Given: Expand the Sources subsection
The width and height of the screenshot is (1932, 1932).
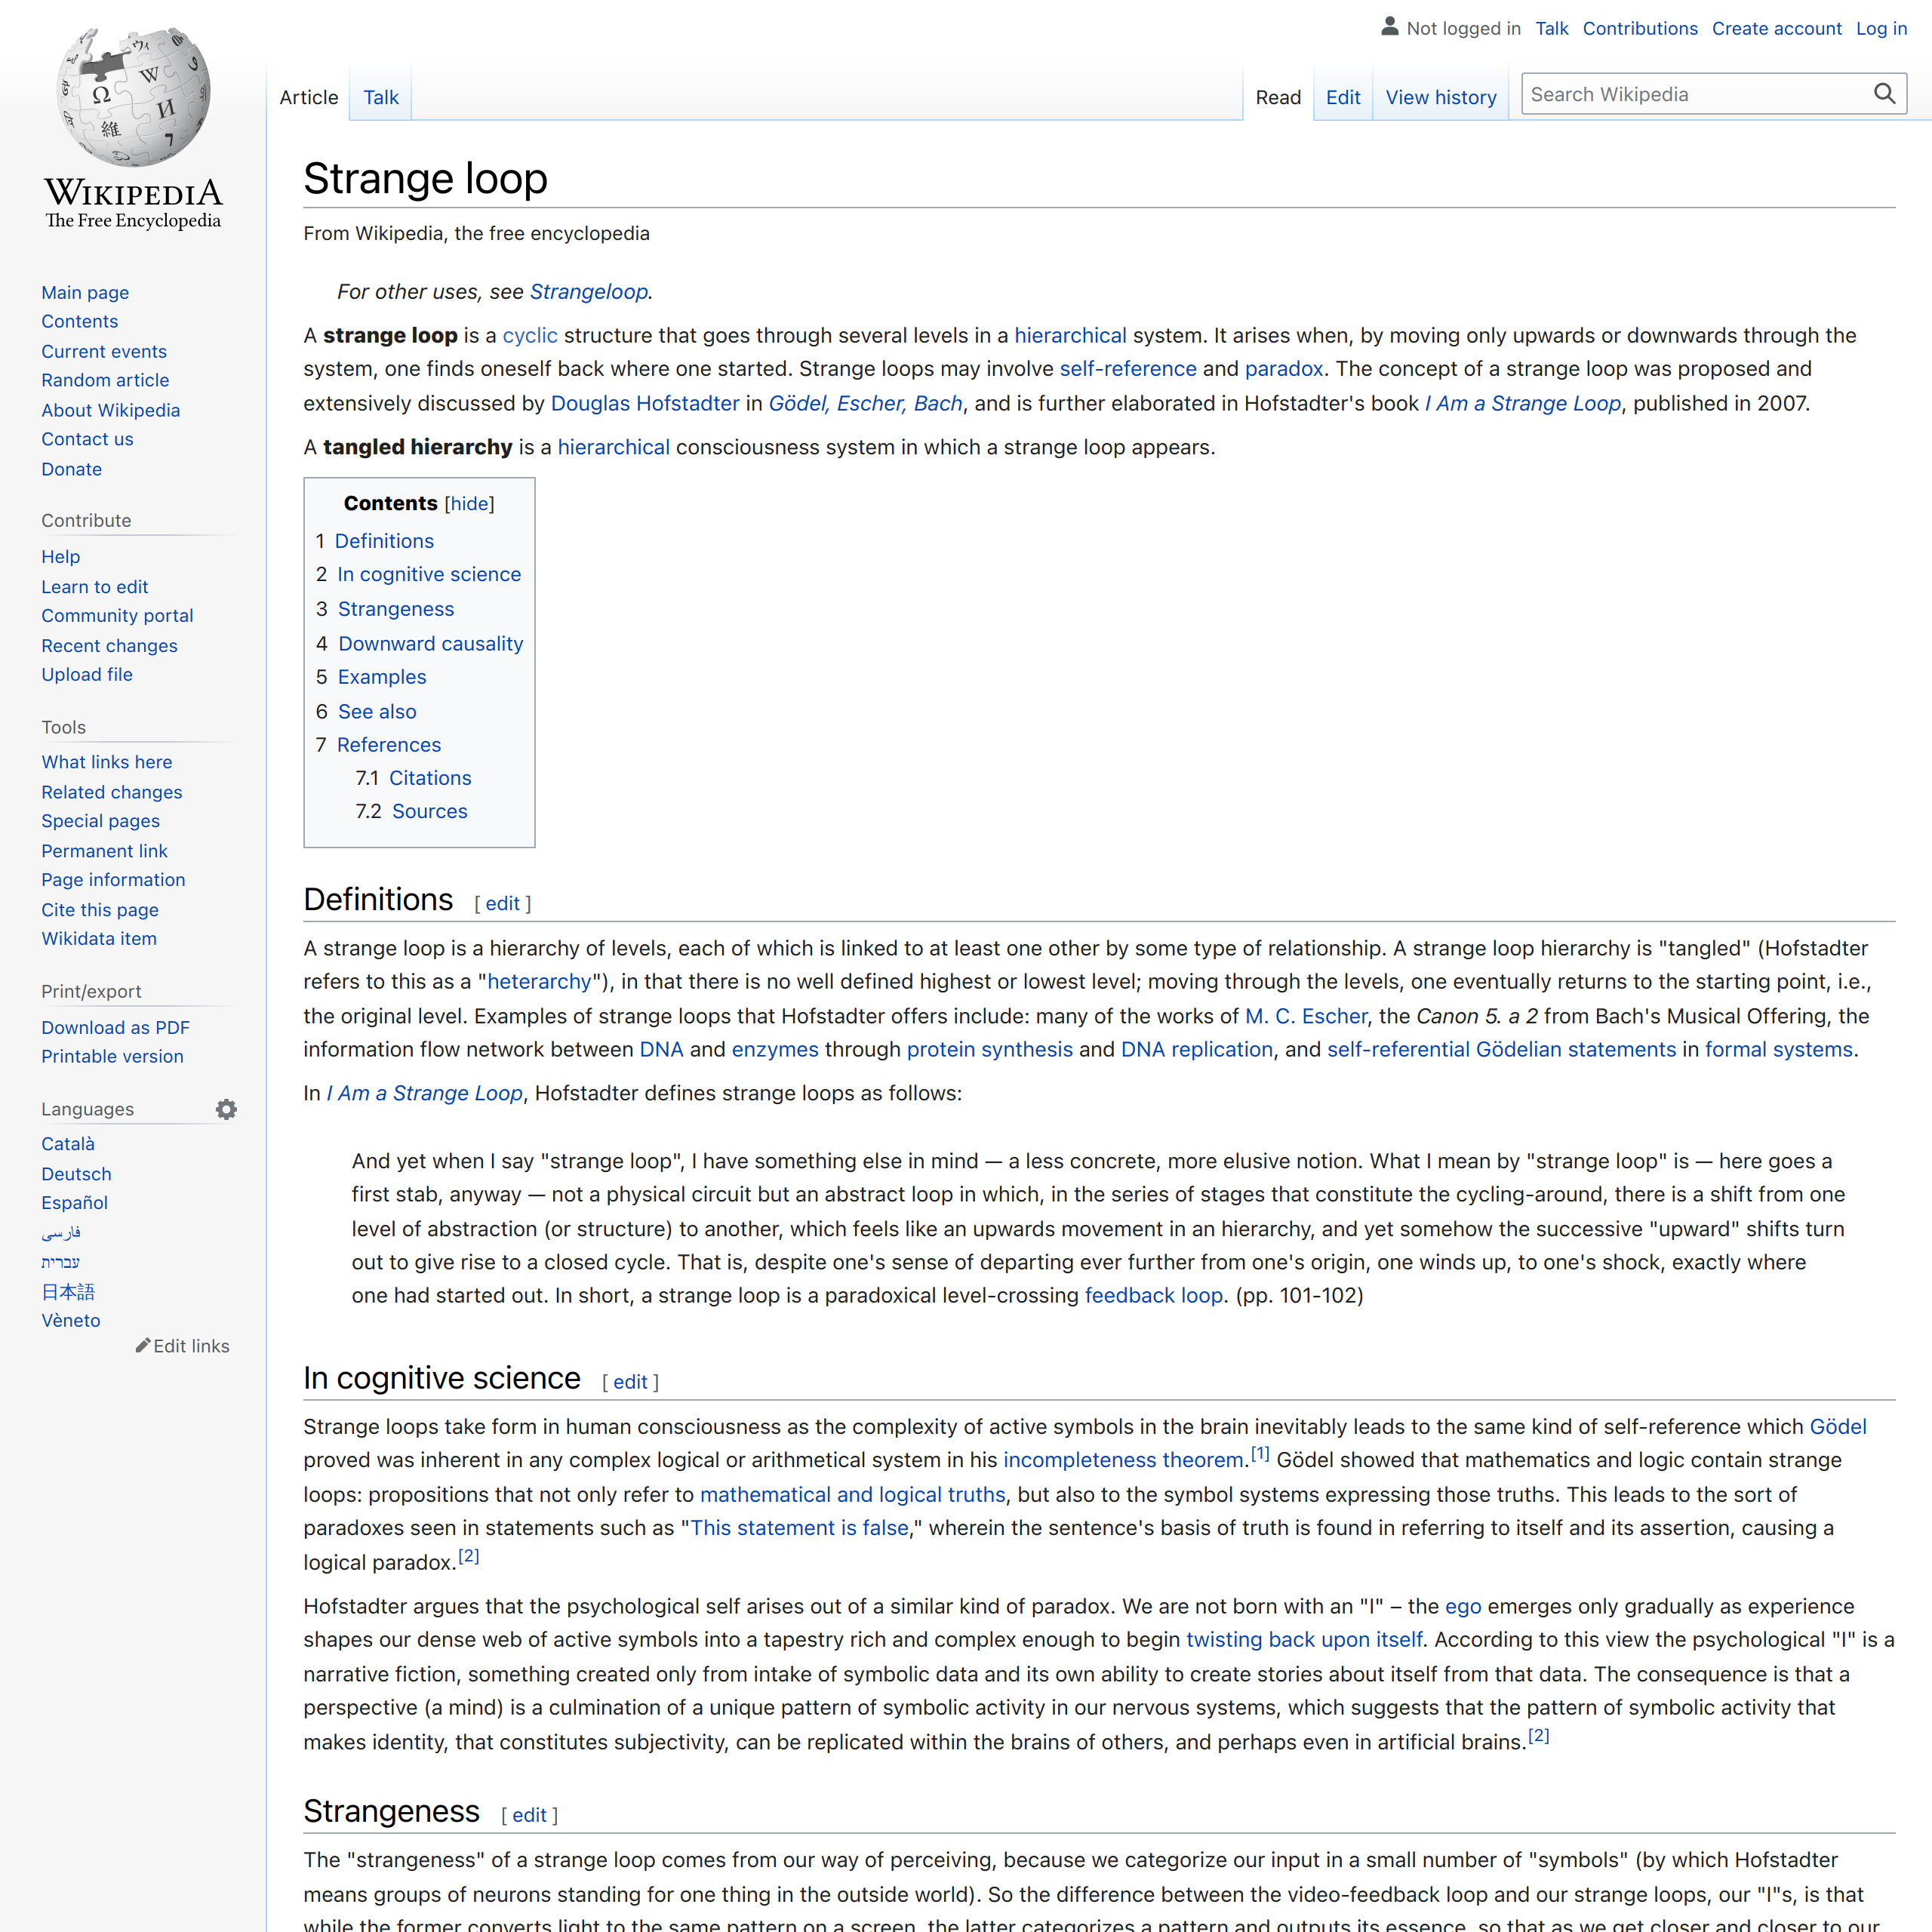Looking at the screenshot, I should [430, 811].
